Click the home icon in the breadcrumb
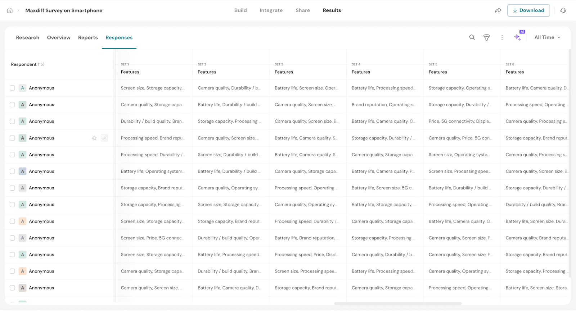This screenshot has height=311, width=576. [10, 10]
